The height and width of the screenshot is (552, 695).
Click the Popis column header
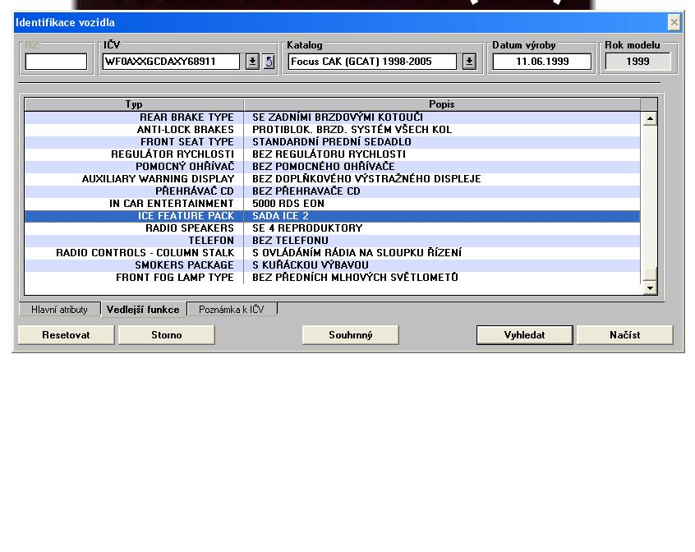(442, 104)
